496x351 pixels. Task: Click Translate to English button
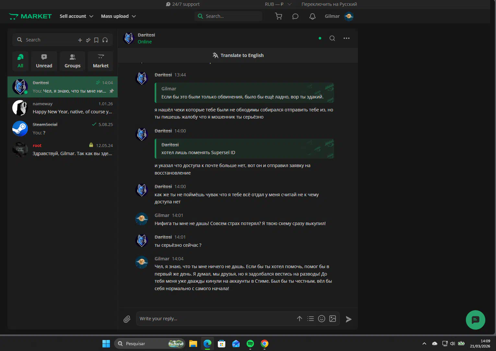click(238, 55)
